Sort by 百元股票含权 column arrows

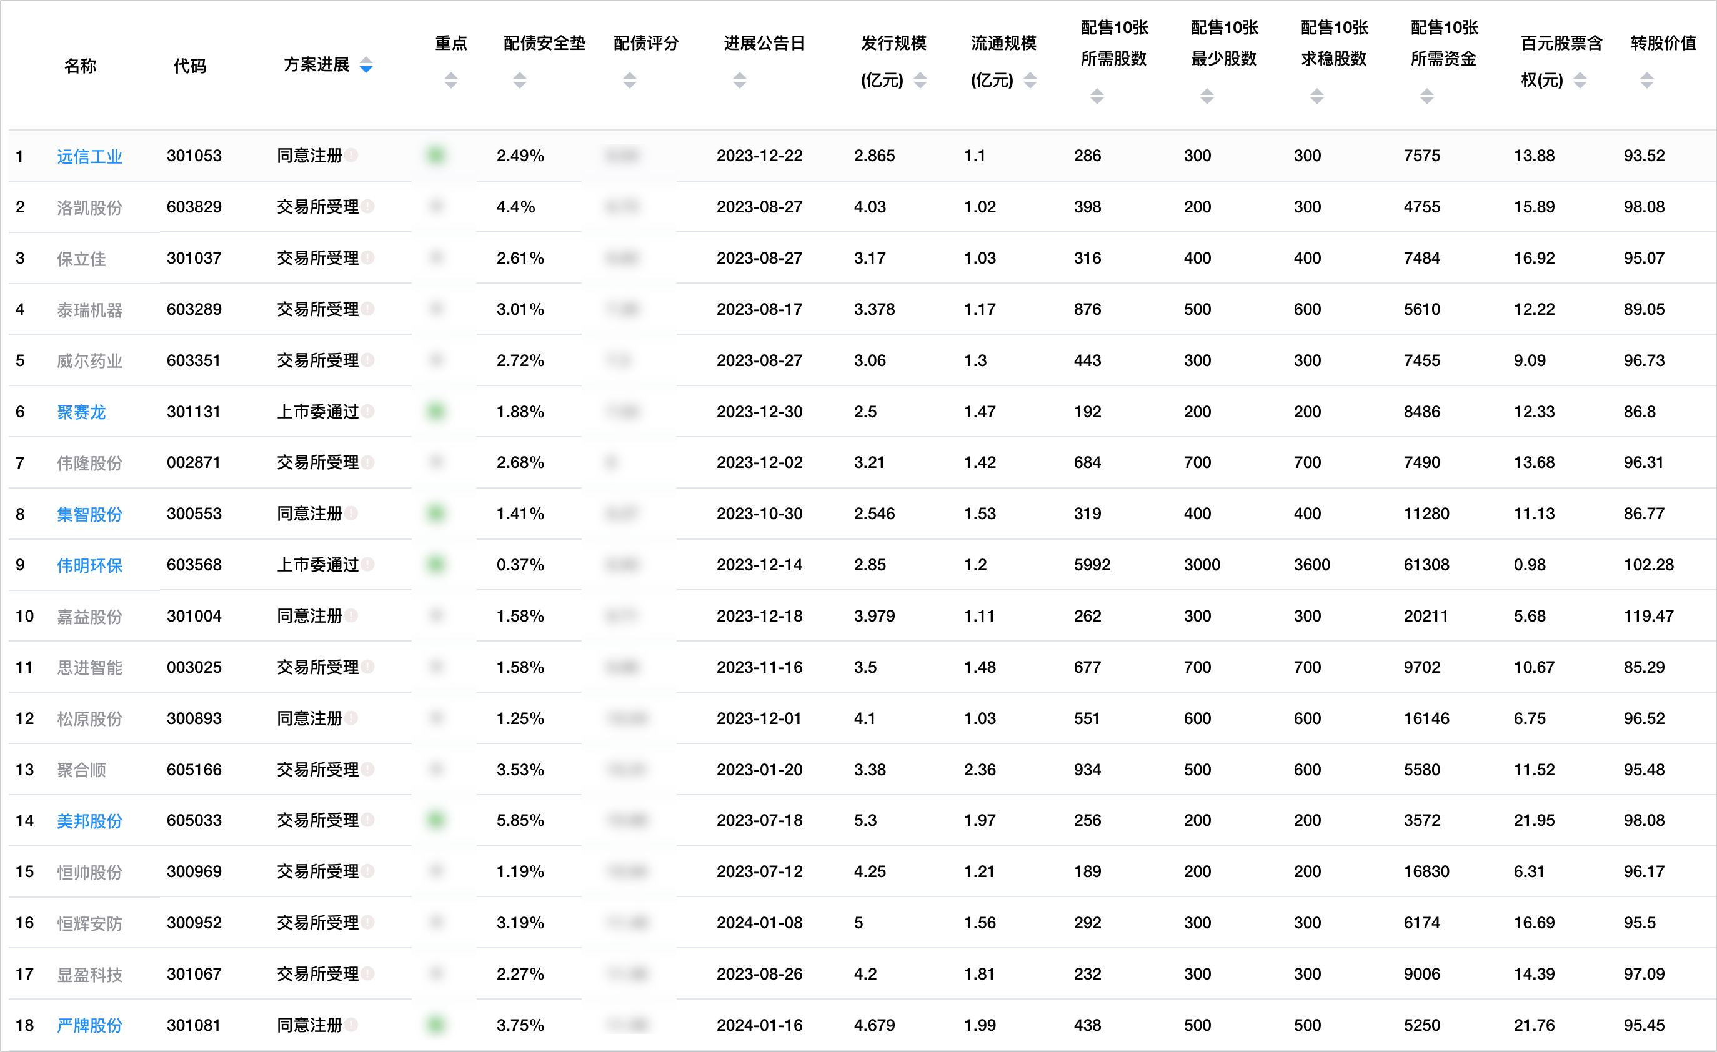(x=1580, y=81)
